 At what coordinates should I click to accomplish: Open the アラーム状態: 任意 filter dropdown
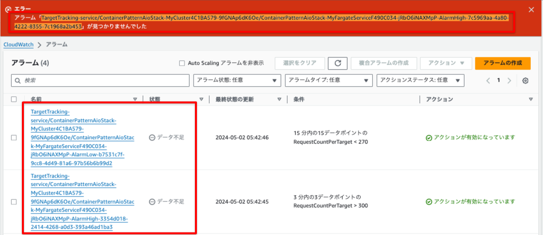point(237,80)
